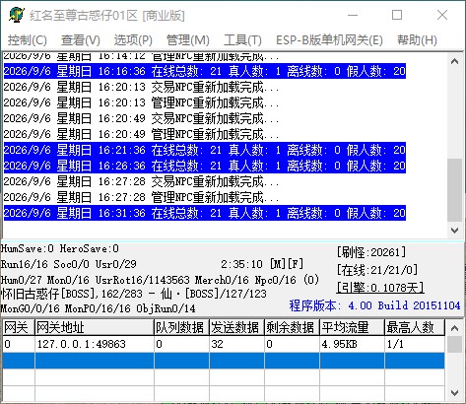Select the 16:20:49 管理NPC重新加载完成 log line
The width and height of the screenshot is (466, 404).
click(x=141, y=134)
